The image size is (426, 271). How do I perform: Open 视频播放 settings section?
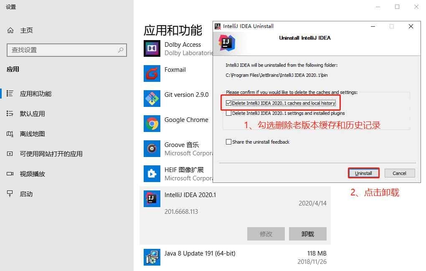pyautogui.click(x=32, y=174)
